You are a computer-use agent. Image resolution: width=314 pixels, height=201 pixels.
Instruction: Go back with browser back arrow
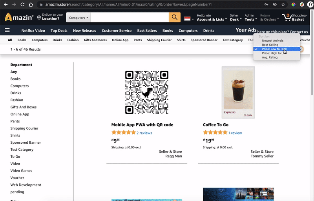5,4
